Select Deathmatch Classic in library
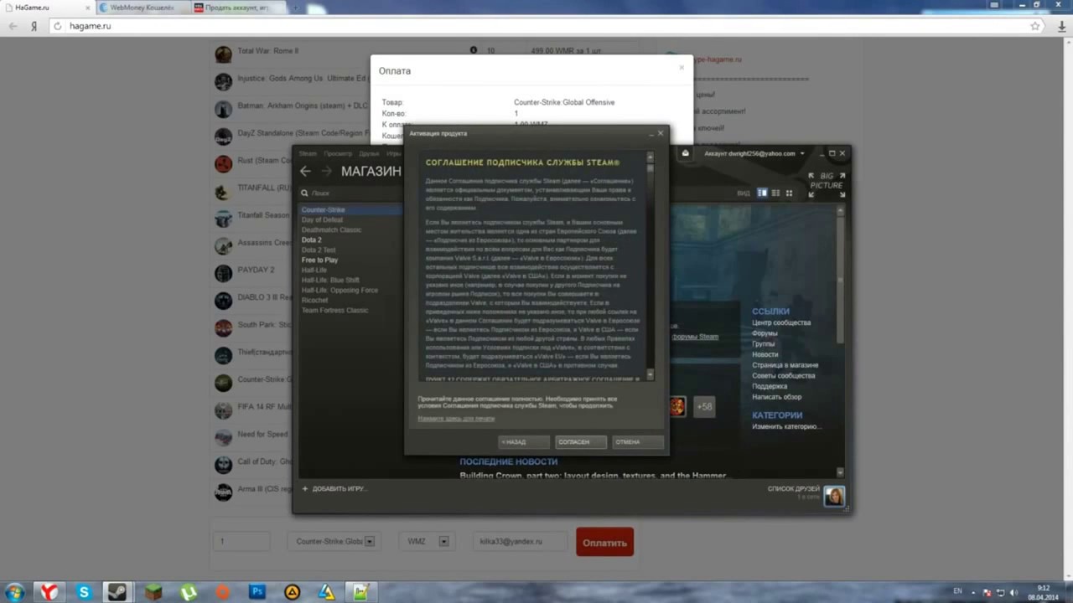This screenshot has height=603, width=1073. click(x=331, y=229)
